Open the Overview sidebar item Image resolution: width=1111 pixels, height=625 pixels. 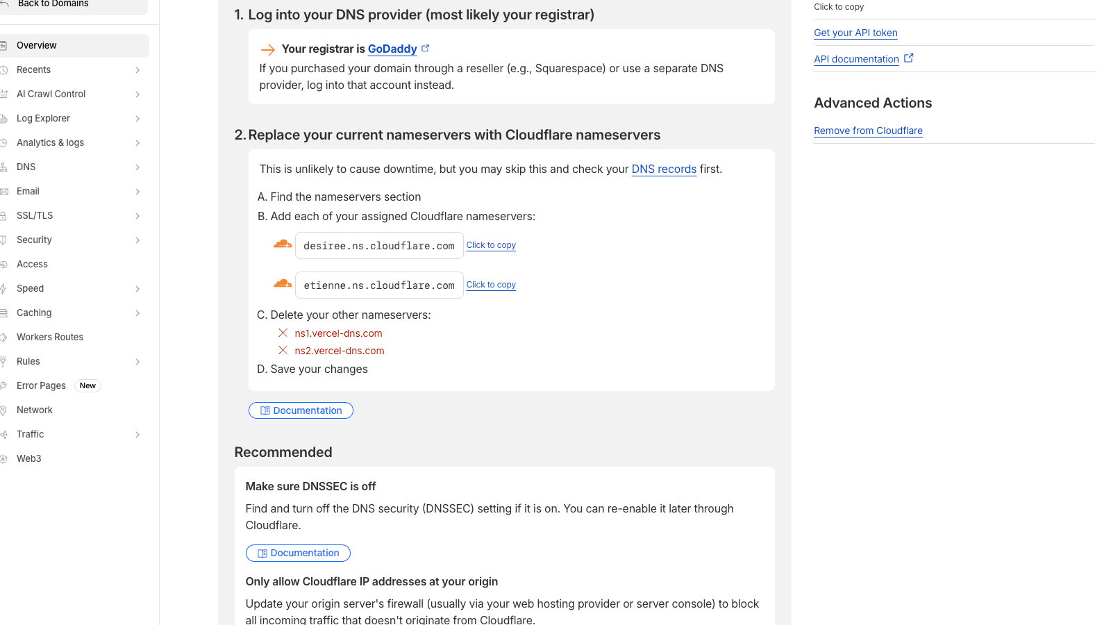37,46
